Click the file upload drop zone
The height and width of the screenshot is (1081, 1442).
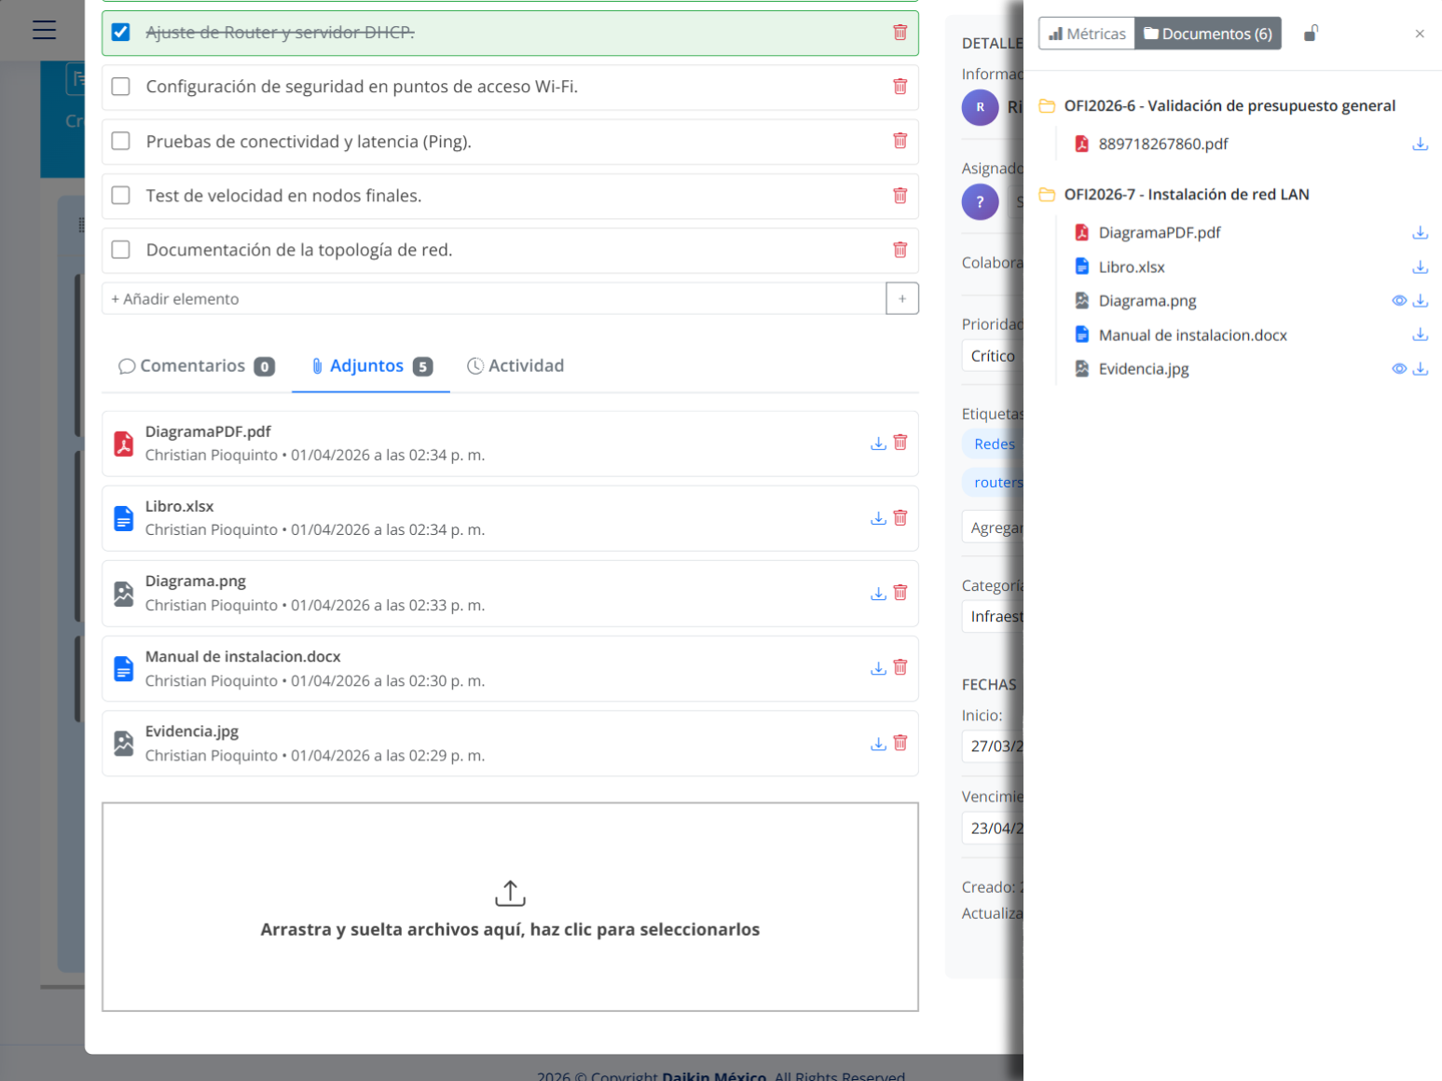pyautogui.click(x=510, y=907)
